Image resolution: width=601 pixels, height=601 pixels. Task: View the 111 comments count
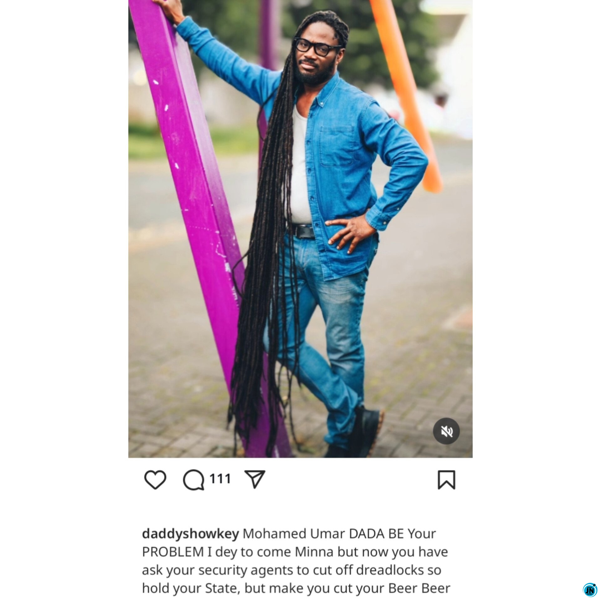(x=220, y=479)
